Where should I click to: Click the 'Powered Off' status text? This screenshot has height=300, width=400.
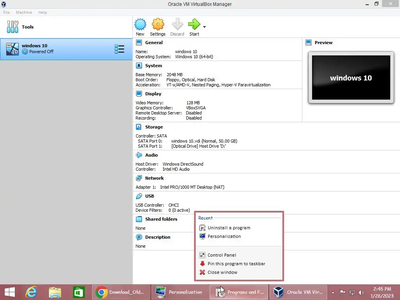point(41,52)
